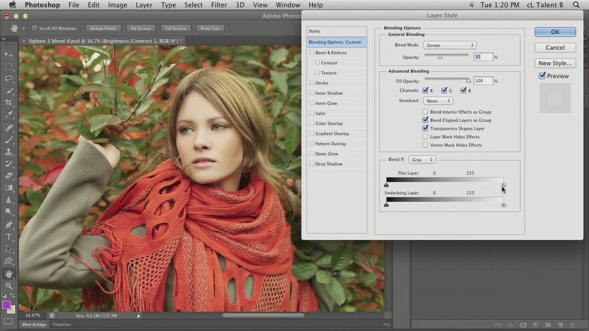The width and height of the screenshot is (589, 331).
Task: Click OK in Layer Style dialog
Action: 555,32
